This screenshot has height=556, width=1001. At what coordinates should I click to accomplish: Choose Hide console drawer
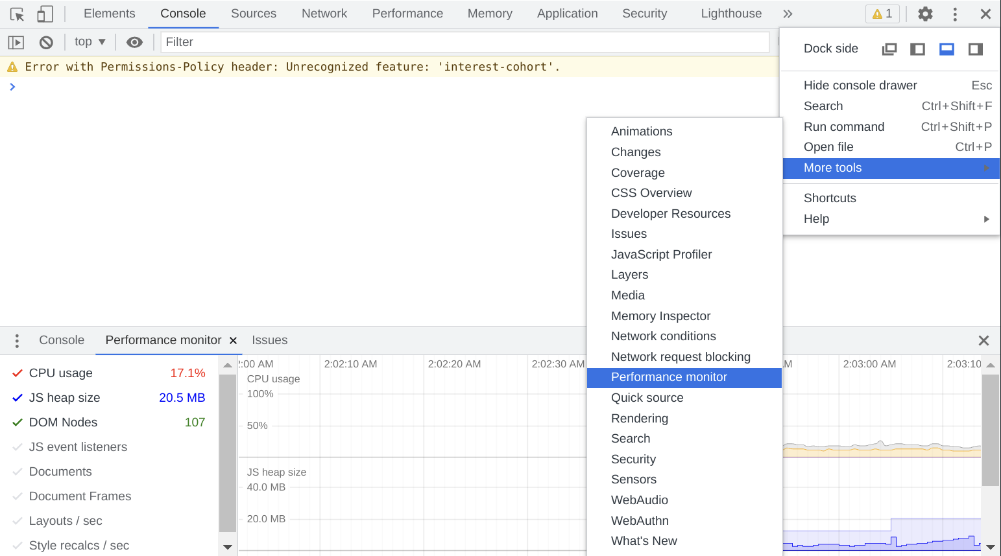pyautogui.click(x=891, y=86)
